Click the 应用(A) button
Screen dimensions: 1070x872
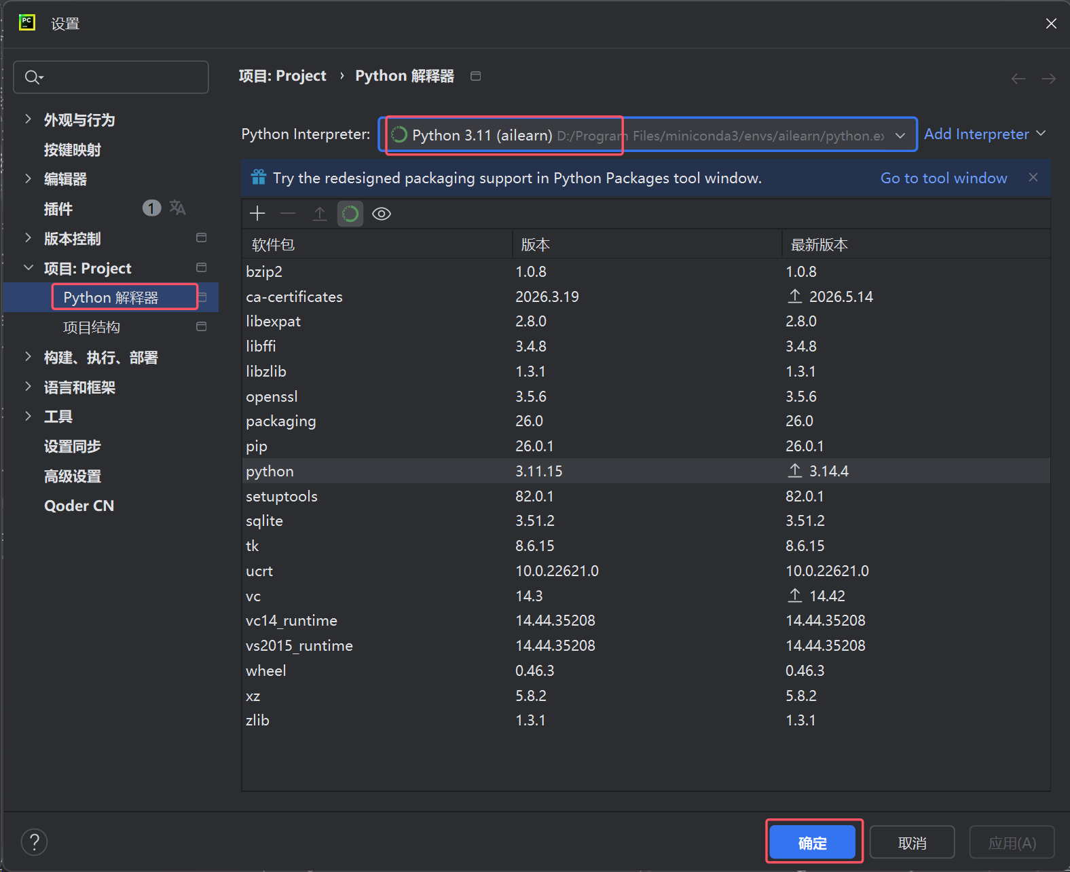click(1012, 843)
